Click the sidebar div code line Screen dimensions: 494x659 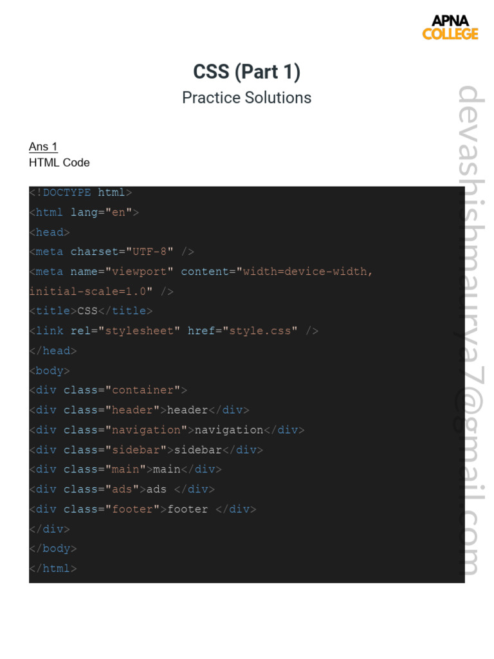(147, 450)
